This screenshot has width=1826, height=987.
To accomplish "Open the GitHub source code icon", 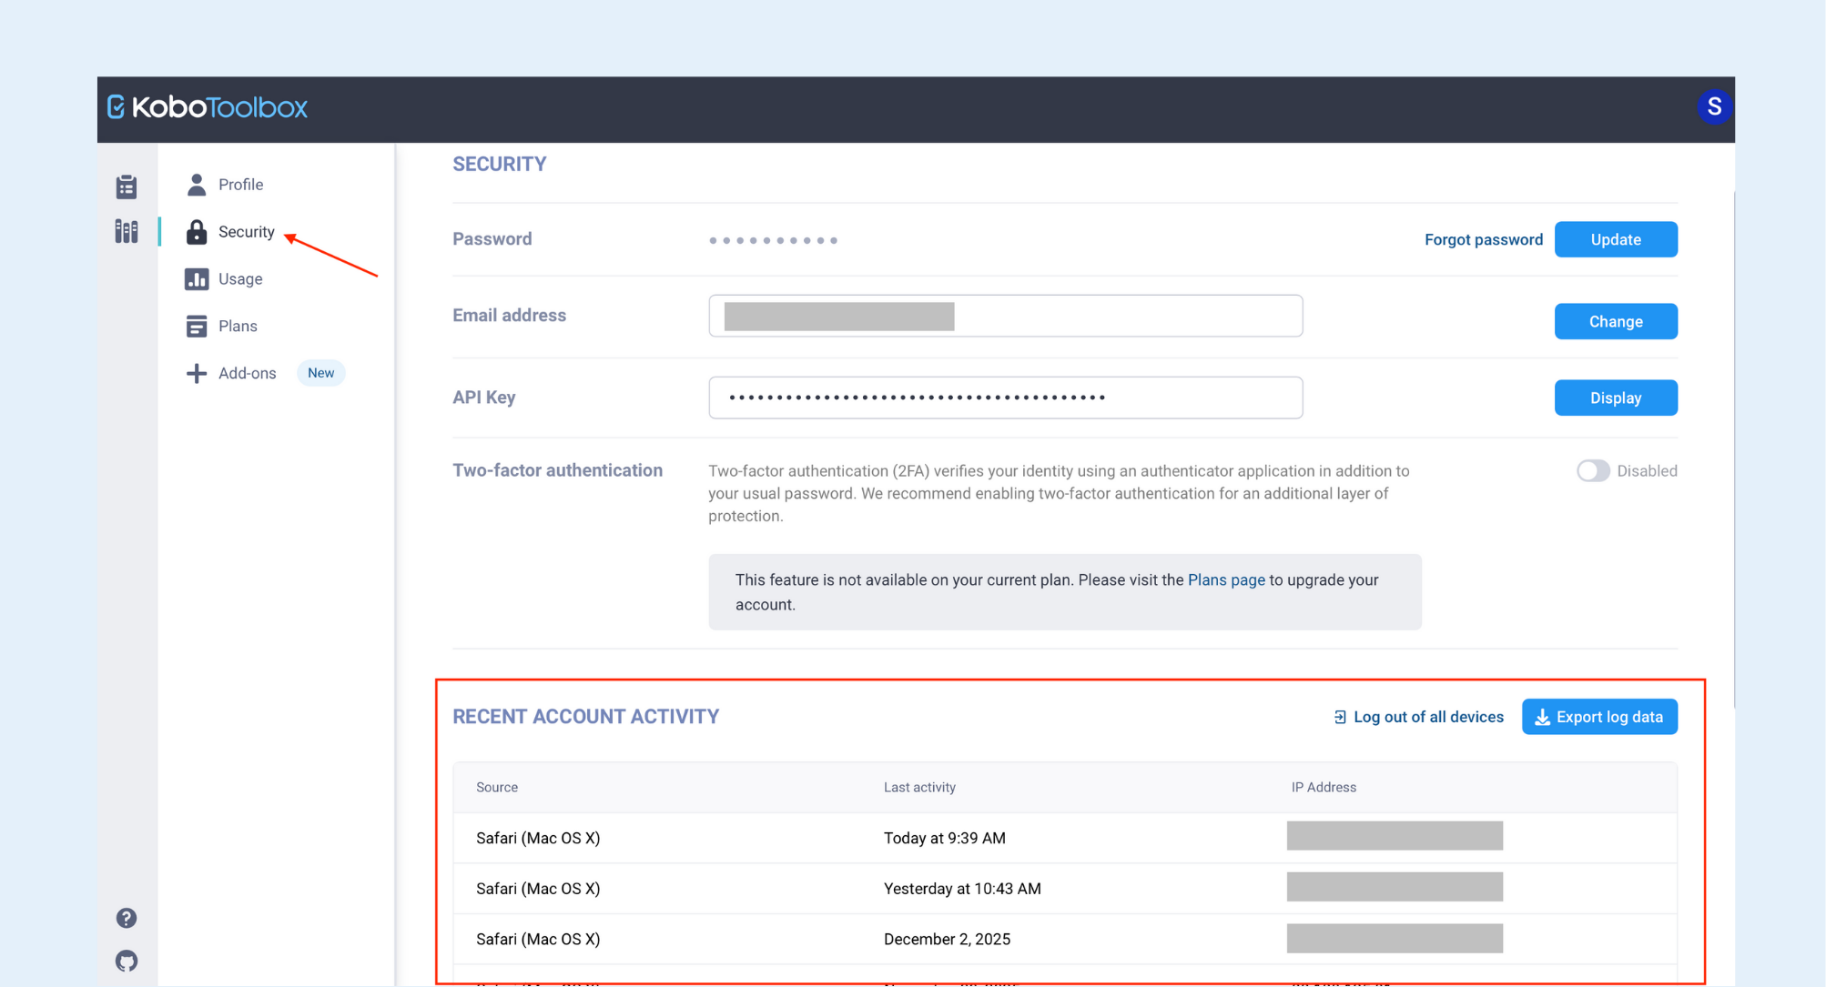I will click(x=127, y=961).
